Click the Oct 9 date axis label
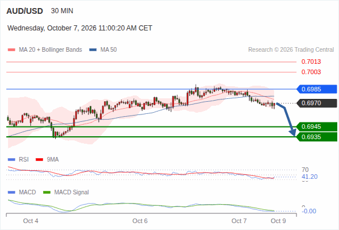The width and height of the screenshot is (339, 230). click(x=278, y=221)
